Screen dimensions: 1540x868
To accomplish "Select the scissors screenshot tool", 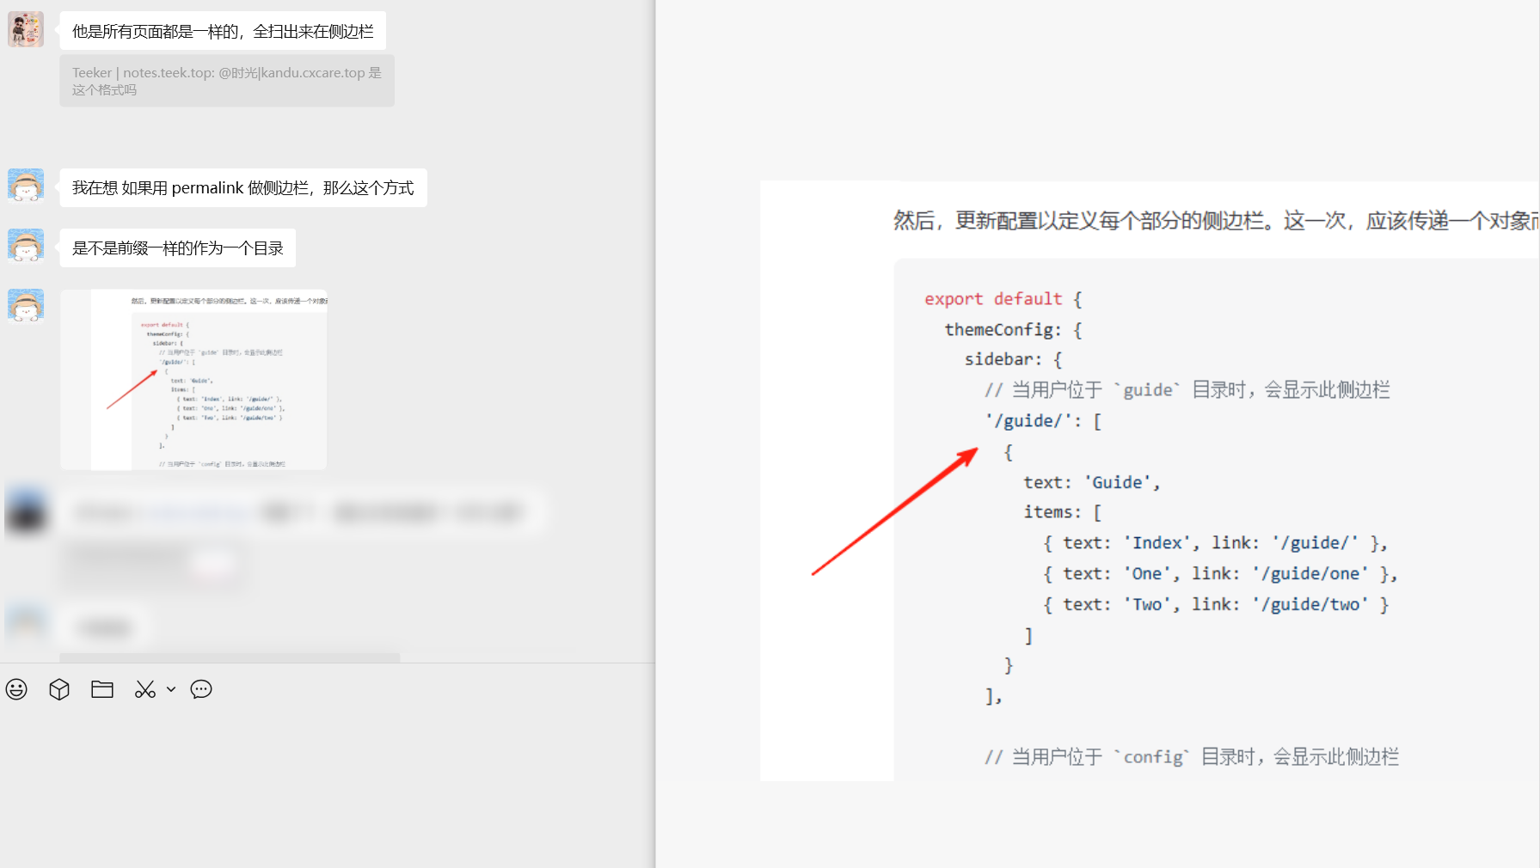I will (144, 689).
